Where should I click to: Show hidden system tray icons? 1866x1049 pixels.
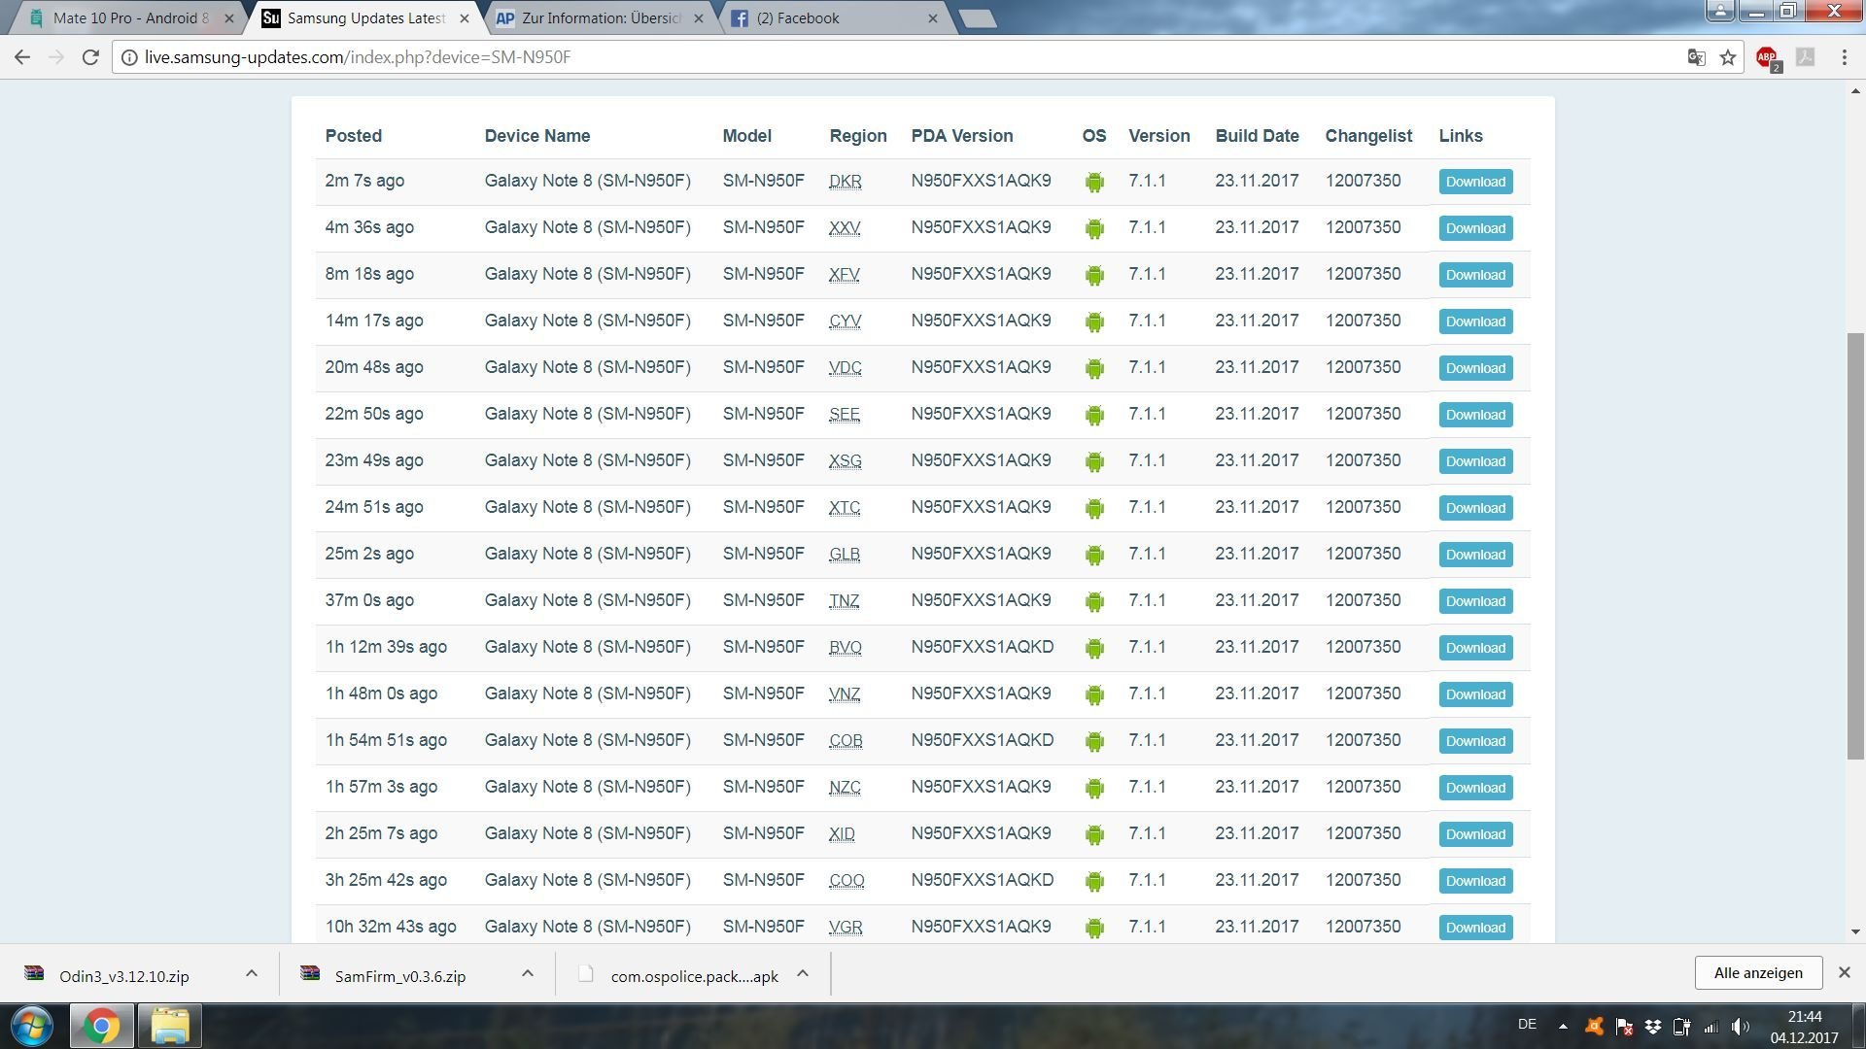coord(1563,1026)
